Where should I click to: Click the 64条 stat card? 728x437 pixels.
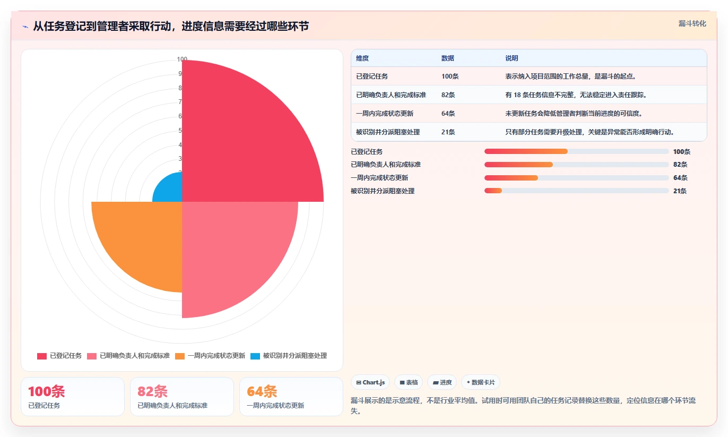[x=291, y=397]
